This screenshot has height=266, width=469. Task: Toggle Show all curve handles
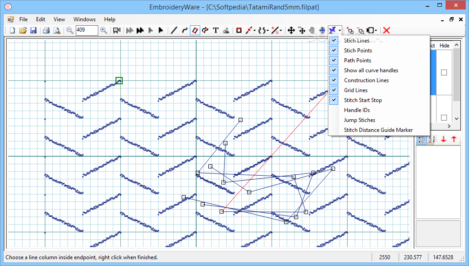pos(379,70)
